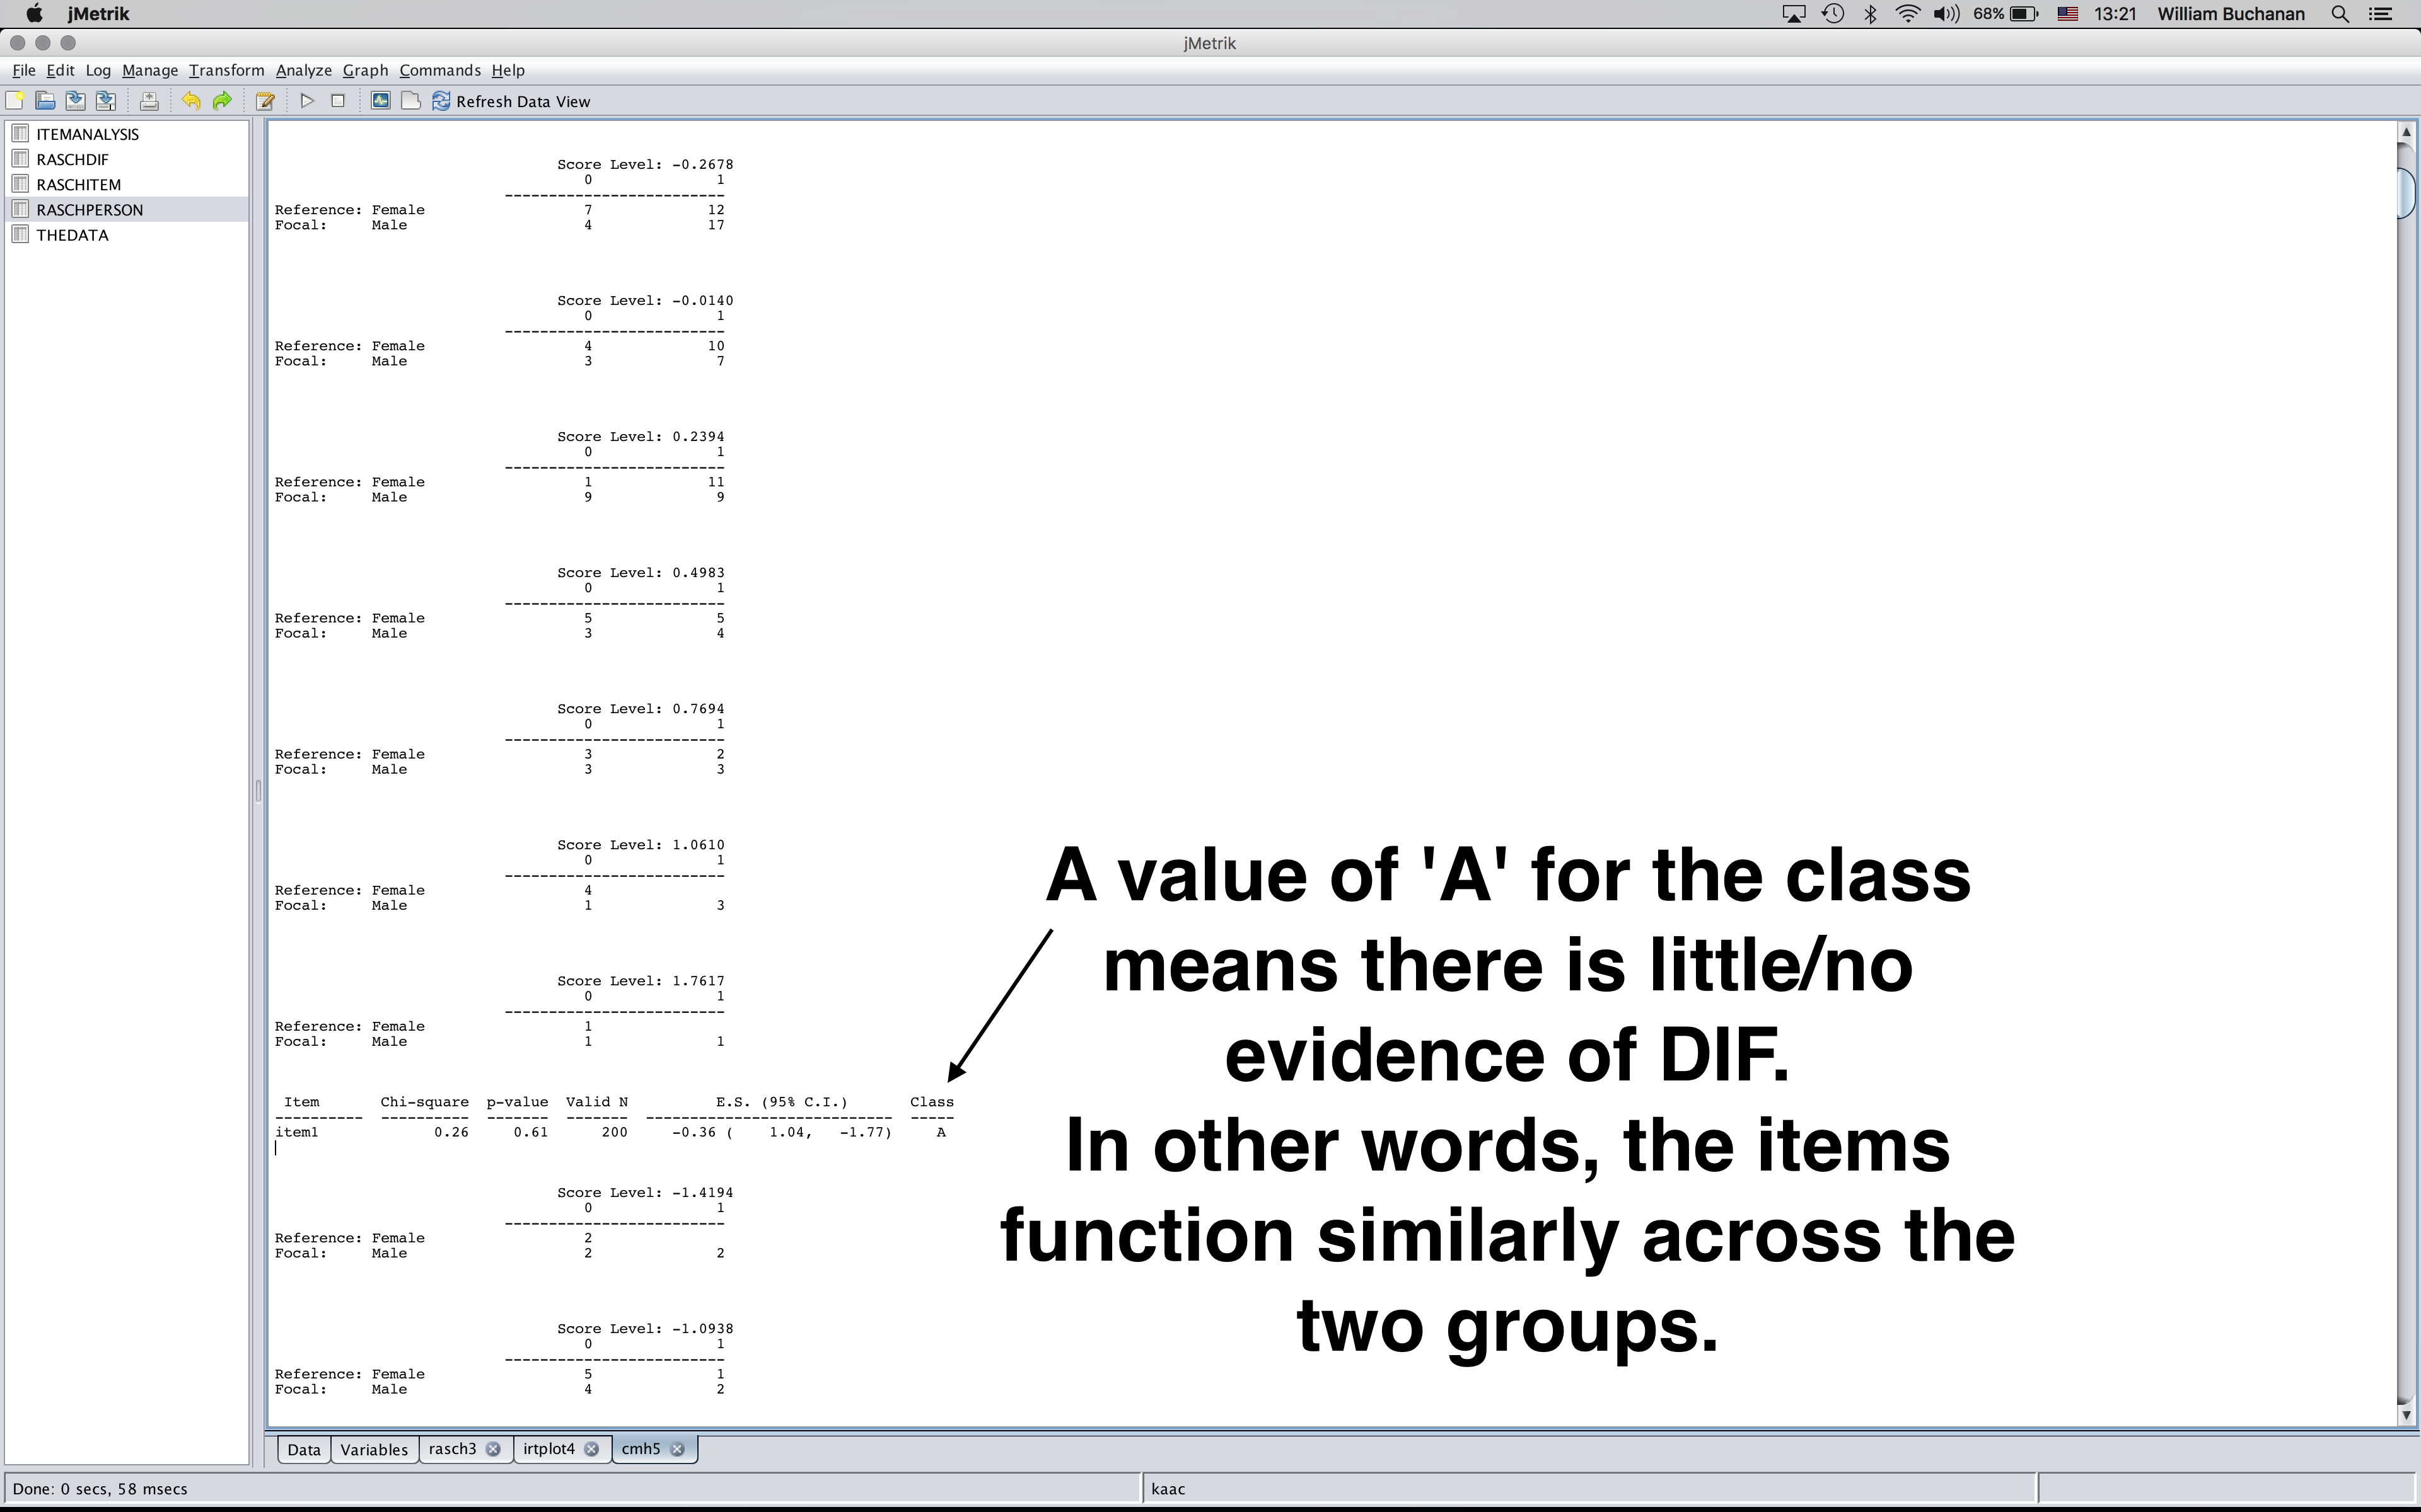This screenshot has height=1512, width=2421.
Task: Open the Commands menu
Action: pyautogui.click(x=440, y=70)
